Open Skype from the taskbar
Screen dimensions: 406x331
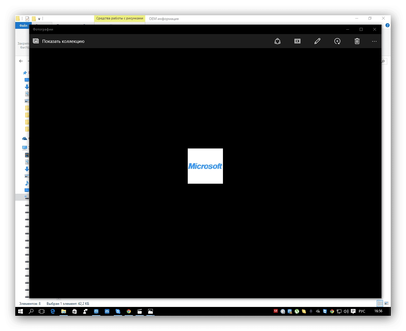[x=118, y=311]
